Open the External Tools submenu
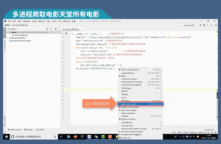Image resolution: width=221 pixels, height=144 pixels. tap(140, 126)
